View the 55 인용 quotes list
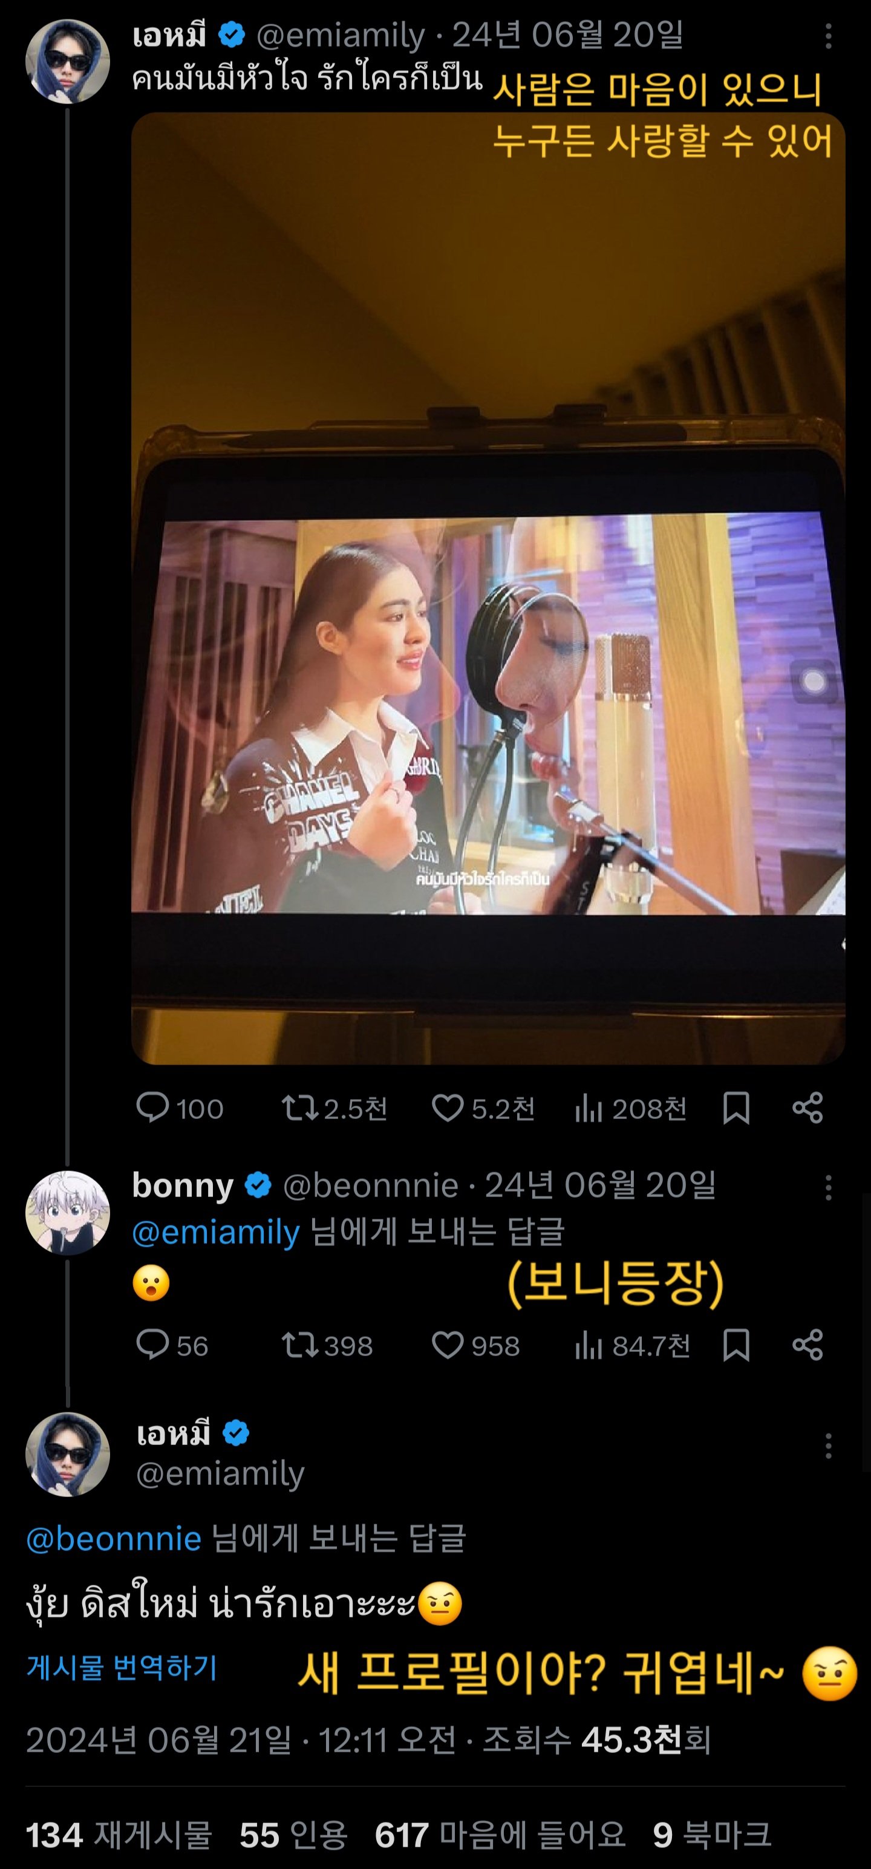The width and height of the screenshot is (871, 1869). (x=293, y=1835)
